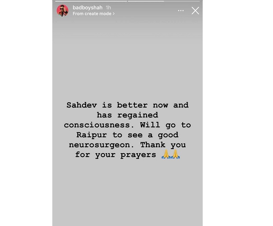Open the three-dot more options menu
The image size is (273, 226).
click(x=181, y=10)
